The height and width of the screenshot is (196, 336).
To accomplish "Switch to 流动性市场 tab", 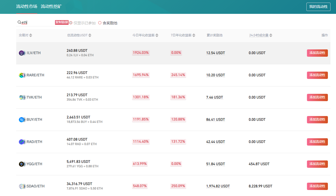I will tap(27, 6).
